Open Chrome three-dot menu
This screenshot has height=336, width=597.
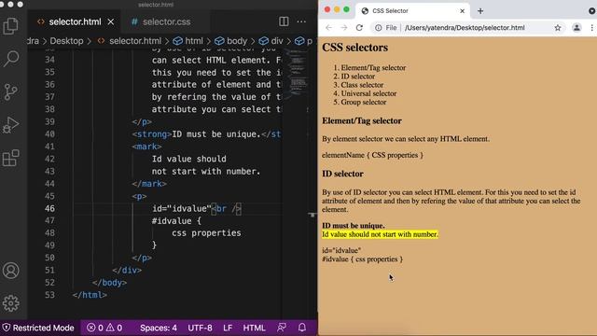coord(591,28)
